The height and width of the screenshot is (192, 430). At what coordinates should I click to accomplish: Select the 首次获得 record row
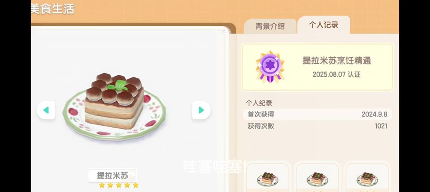tap(317, 114)
